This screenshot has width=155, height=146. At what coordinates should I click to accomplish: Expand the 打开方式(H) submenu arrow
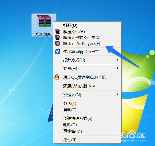[x=118, y=60]
